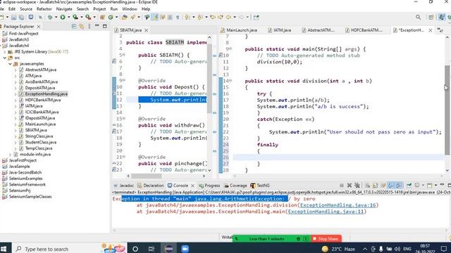This screenshot has width=451, height=253.
Task: Toggle Mark Occurrences in the toolbar
Action: 155,17
